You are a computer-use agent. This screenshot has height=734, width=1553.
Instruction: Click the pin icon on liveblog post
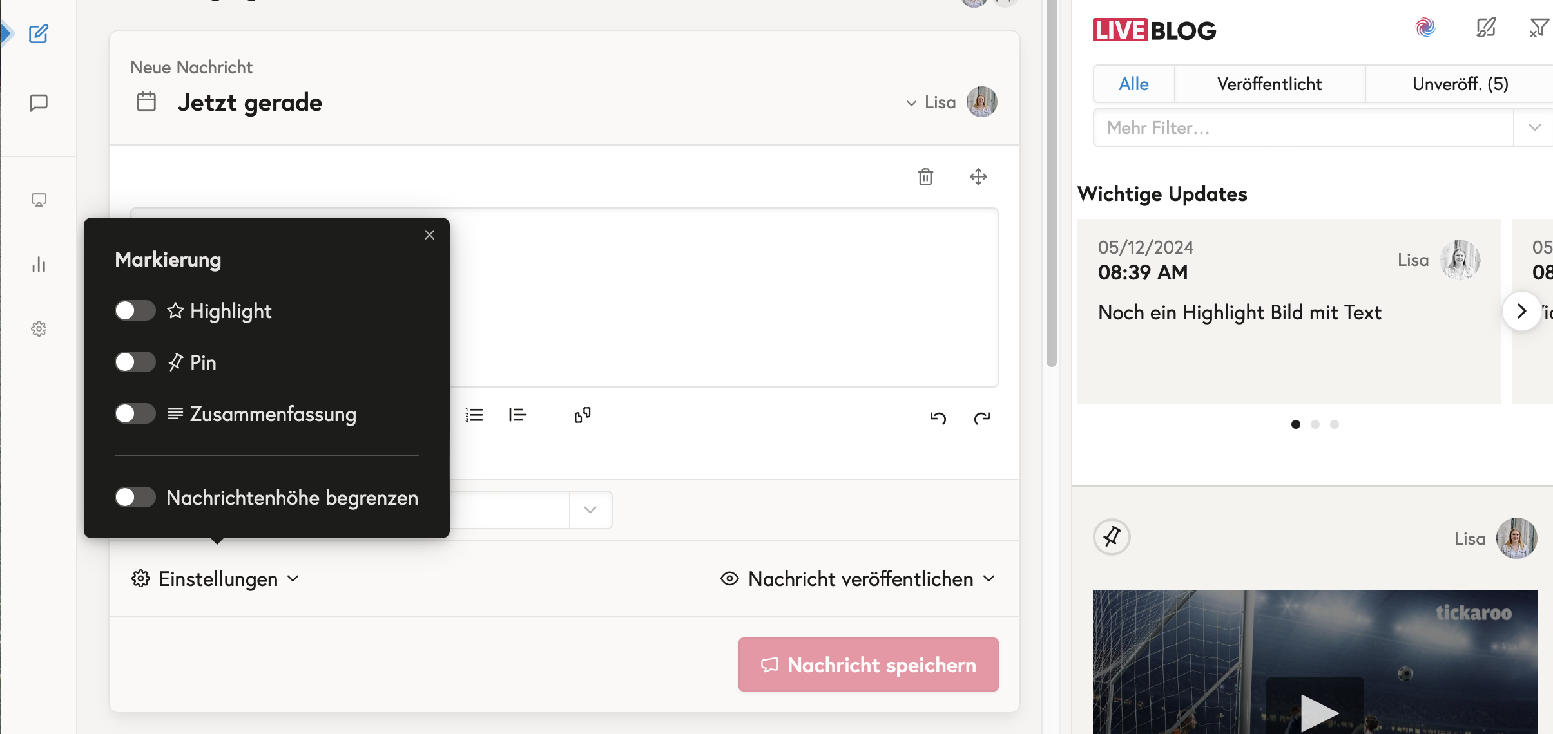pos(1112,537)
